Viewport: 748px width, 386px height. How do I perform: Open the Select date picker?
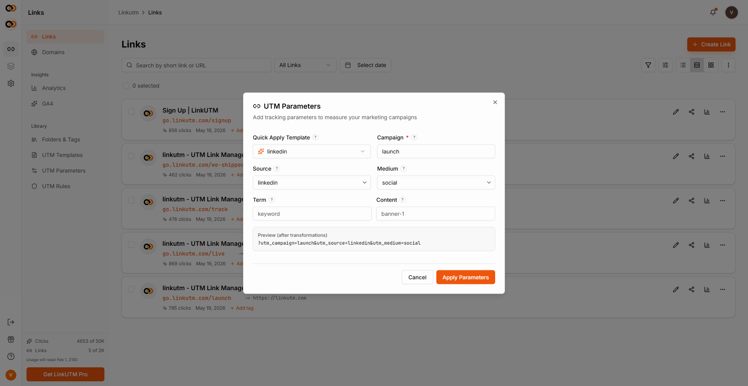[x=365, y=65]
